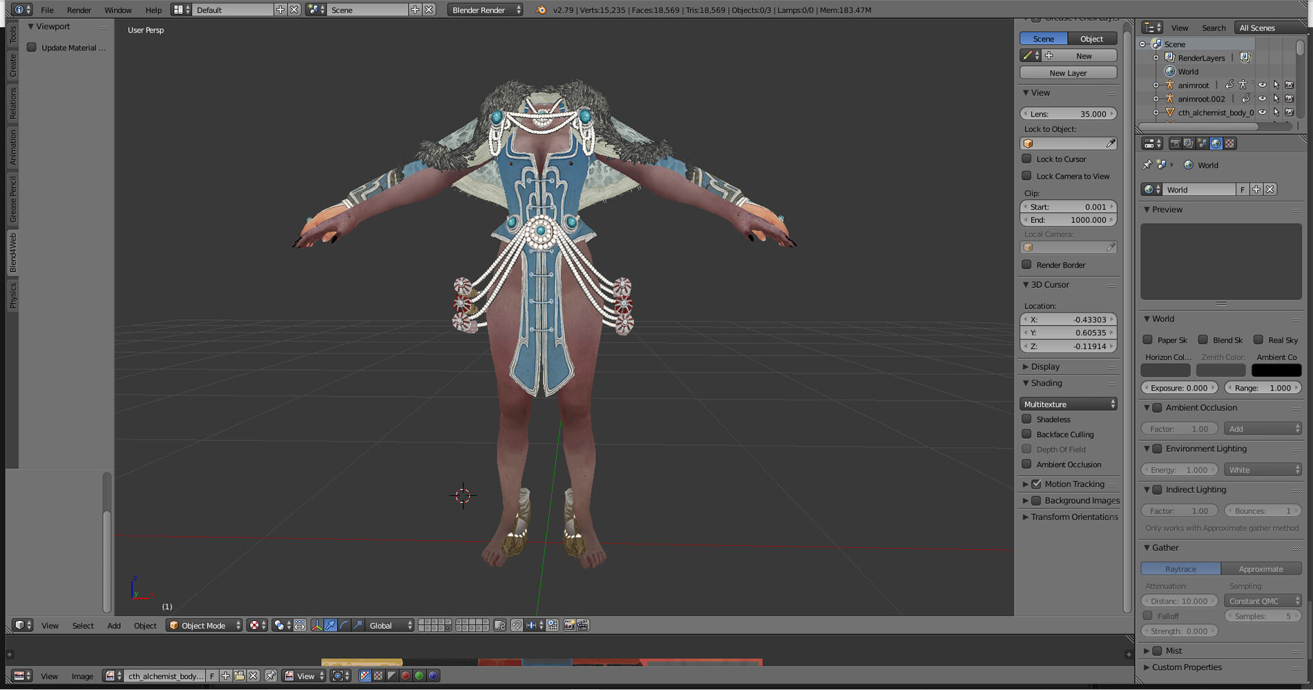This screenshot has height=690, width=1313.
Task: Click the OpenGL render image camera icon
Action: [570, 625]
